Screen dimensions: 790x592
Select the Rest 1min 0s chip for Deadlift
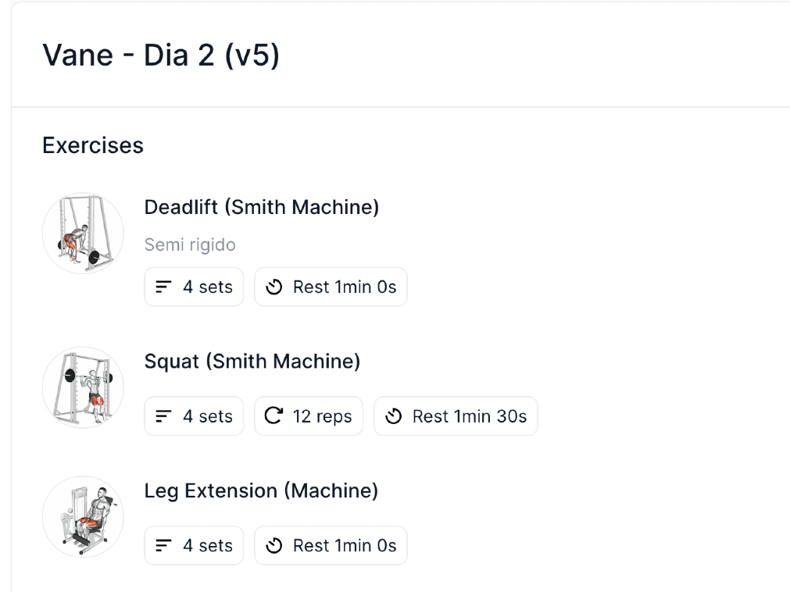pyautogui.click(x=331, y=287)
